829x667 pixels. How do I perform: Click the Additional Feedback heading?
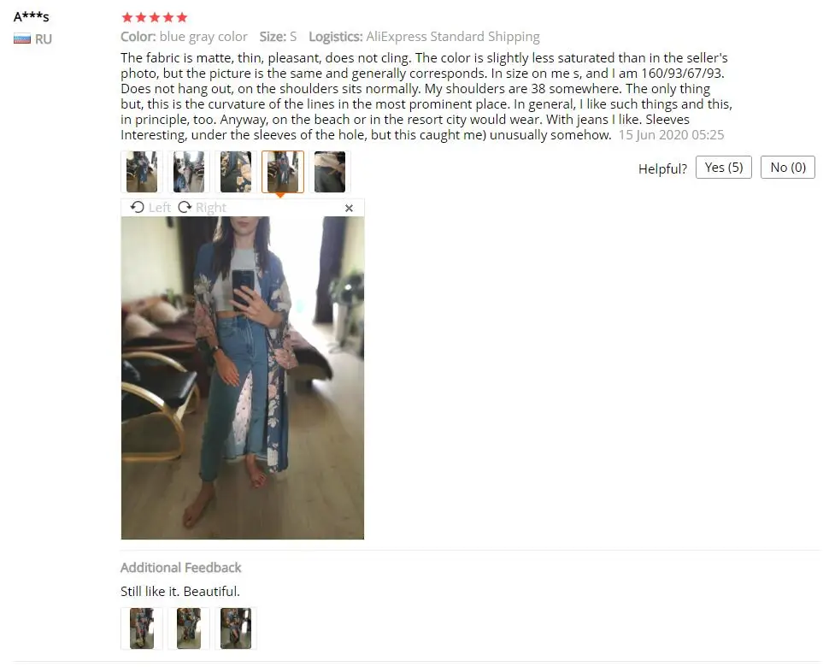pos(181,568)
